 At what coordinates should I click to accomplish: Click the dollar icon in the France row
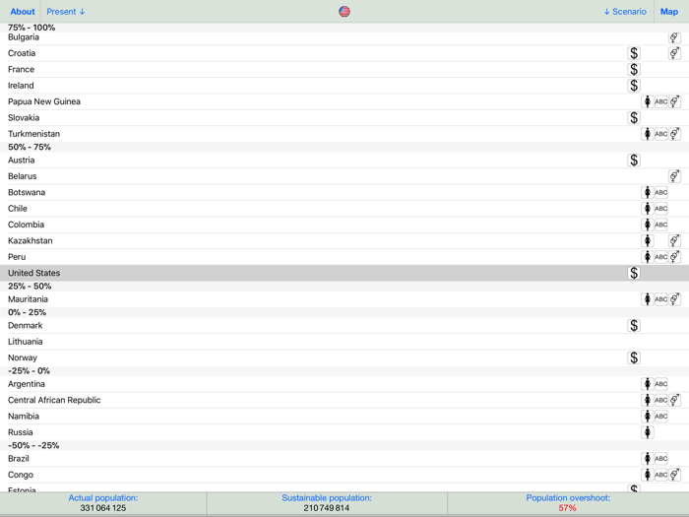click(x=634, y=70)
